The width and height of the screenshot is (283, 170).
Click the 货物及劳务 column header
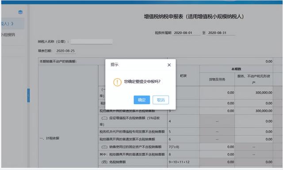click(x=217, y=79)
